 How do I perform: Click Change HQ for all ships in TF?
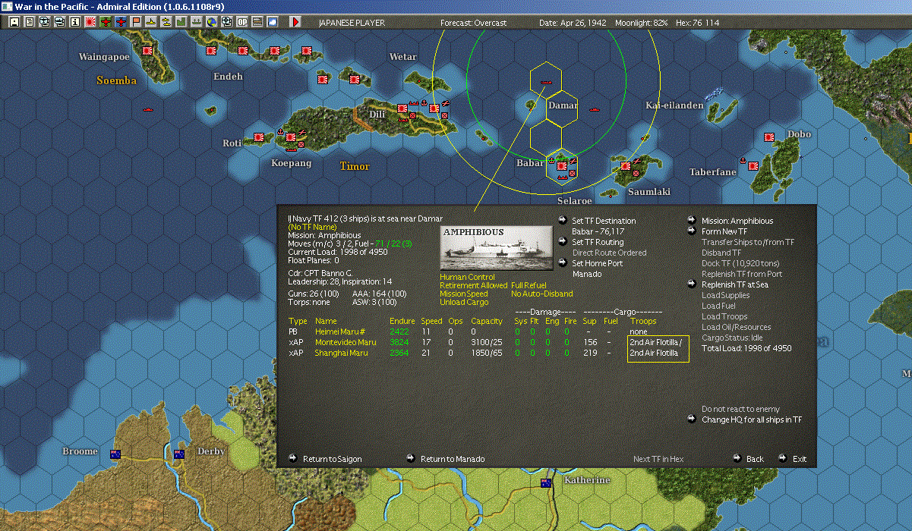[751, 419]
